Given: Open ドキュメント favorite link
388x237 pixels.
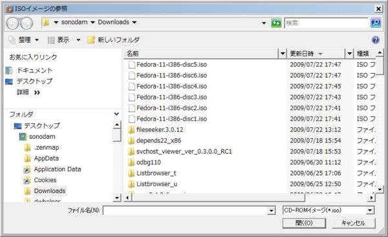Looking at the screenshot, I should point(29,70).
